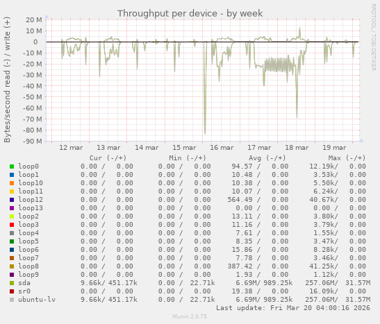Click the Bytes/second read/write axis title
The height and width of the screenshot is (324, 380).
[7, 80]
